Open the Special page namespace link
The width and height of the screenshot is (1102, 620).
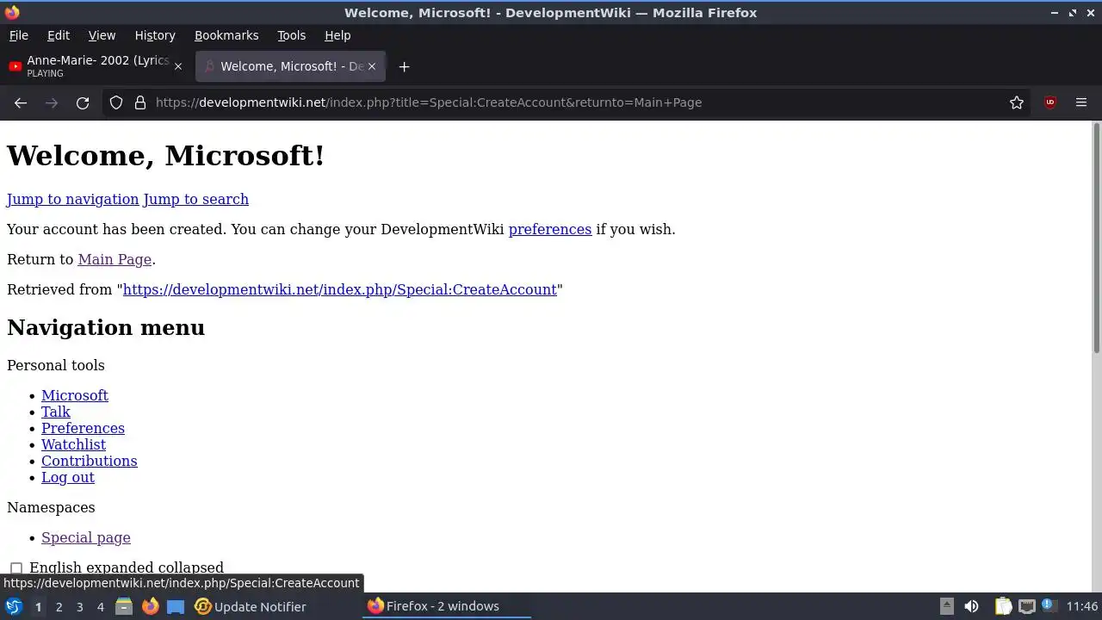[x=86, y=537]
